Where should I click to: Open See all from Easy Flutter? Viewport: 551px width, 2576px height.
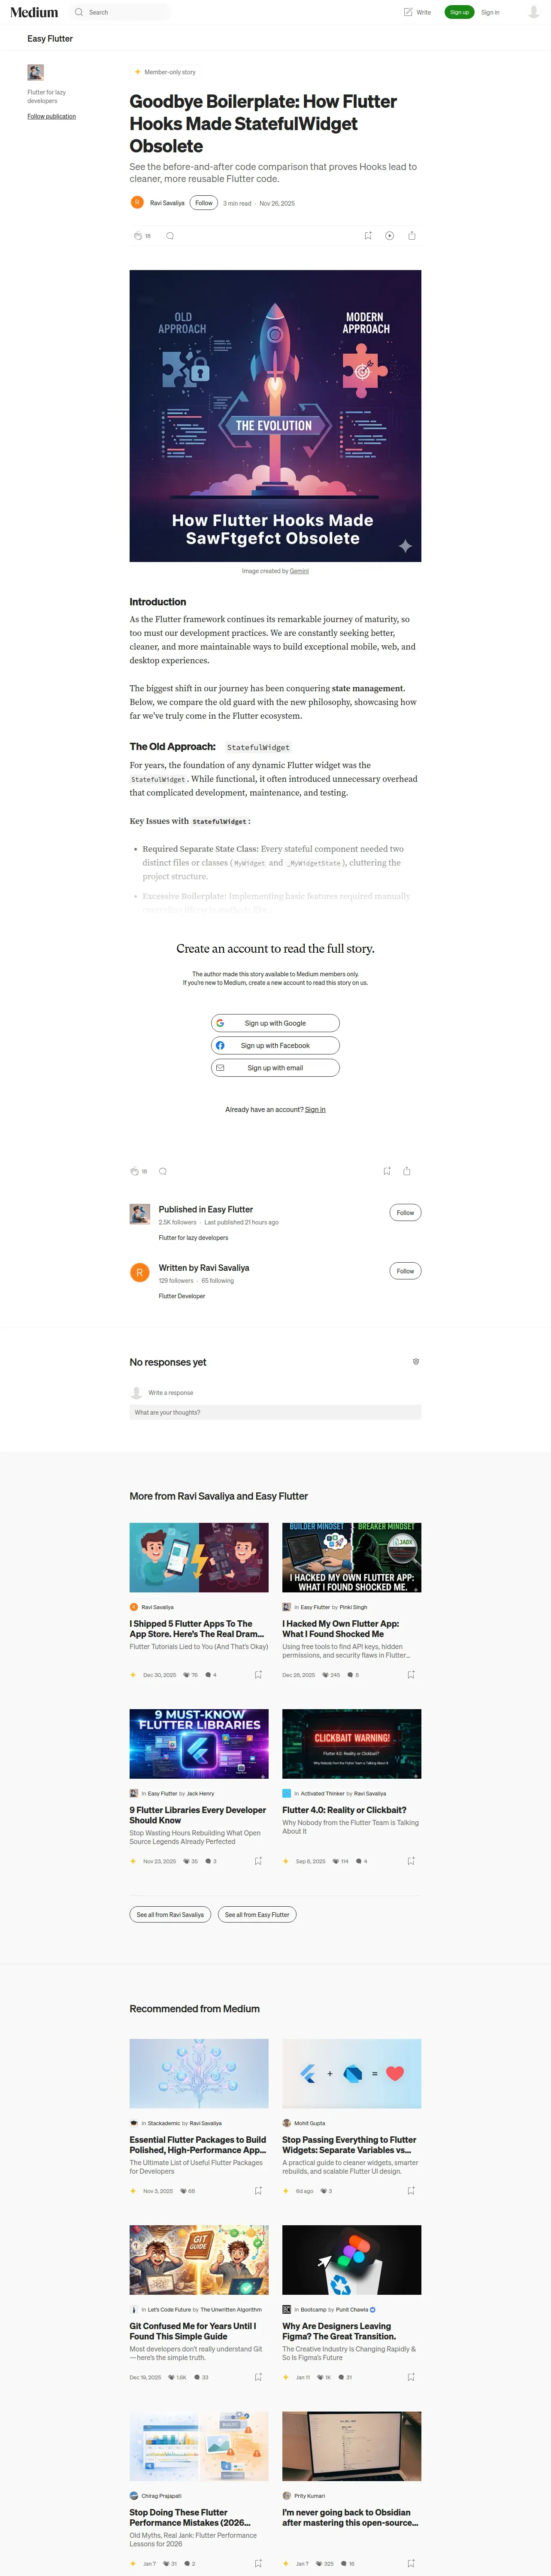(257, 1915)
